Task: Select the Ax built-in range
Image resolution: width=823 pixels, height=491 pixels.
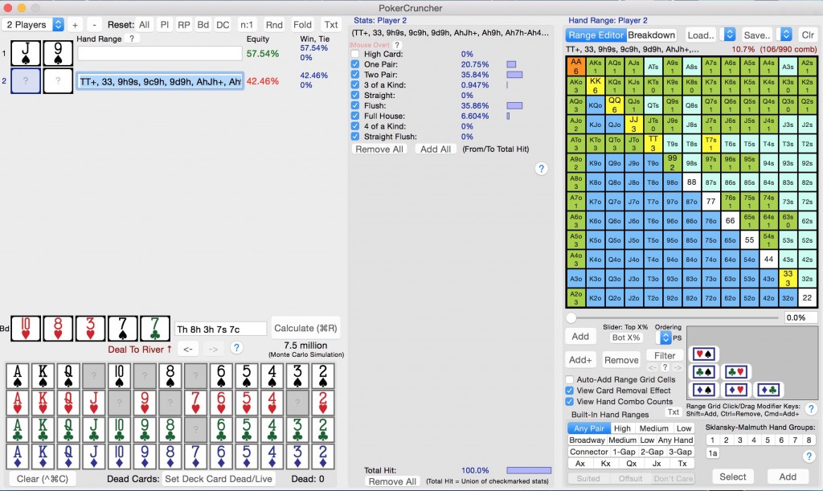Action: tap(580, 464)
